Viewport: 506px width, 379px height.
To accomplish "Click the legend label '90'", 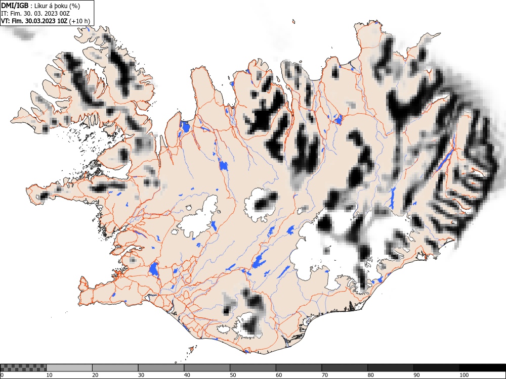I will click(x=416, y=375).
